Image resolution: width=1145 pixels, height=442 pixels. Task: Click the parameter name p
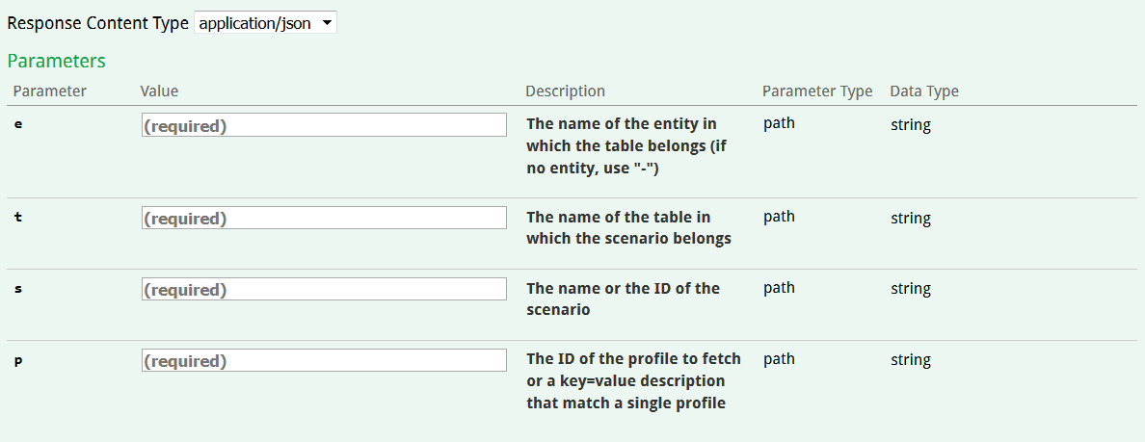click(18, 361)
